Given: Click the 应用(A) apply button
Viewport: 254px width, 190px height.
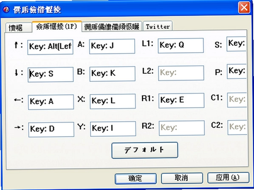Looking at the screenshot, I should pyautogui.click(x=228, y=178).
